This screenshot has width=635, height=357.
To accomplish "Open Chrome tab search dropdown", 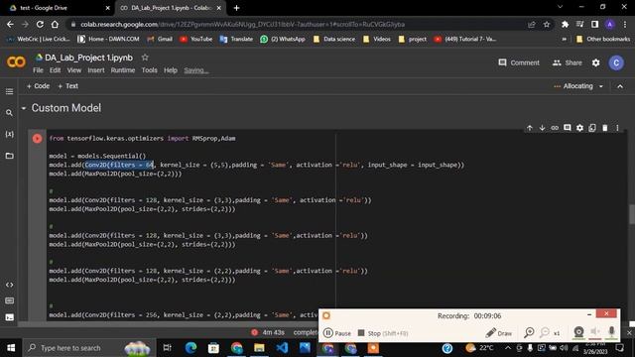I will pos(560,7).
